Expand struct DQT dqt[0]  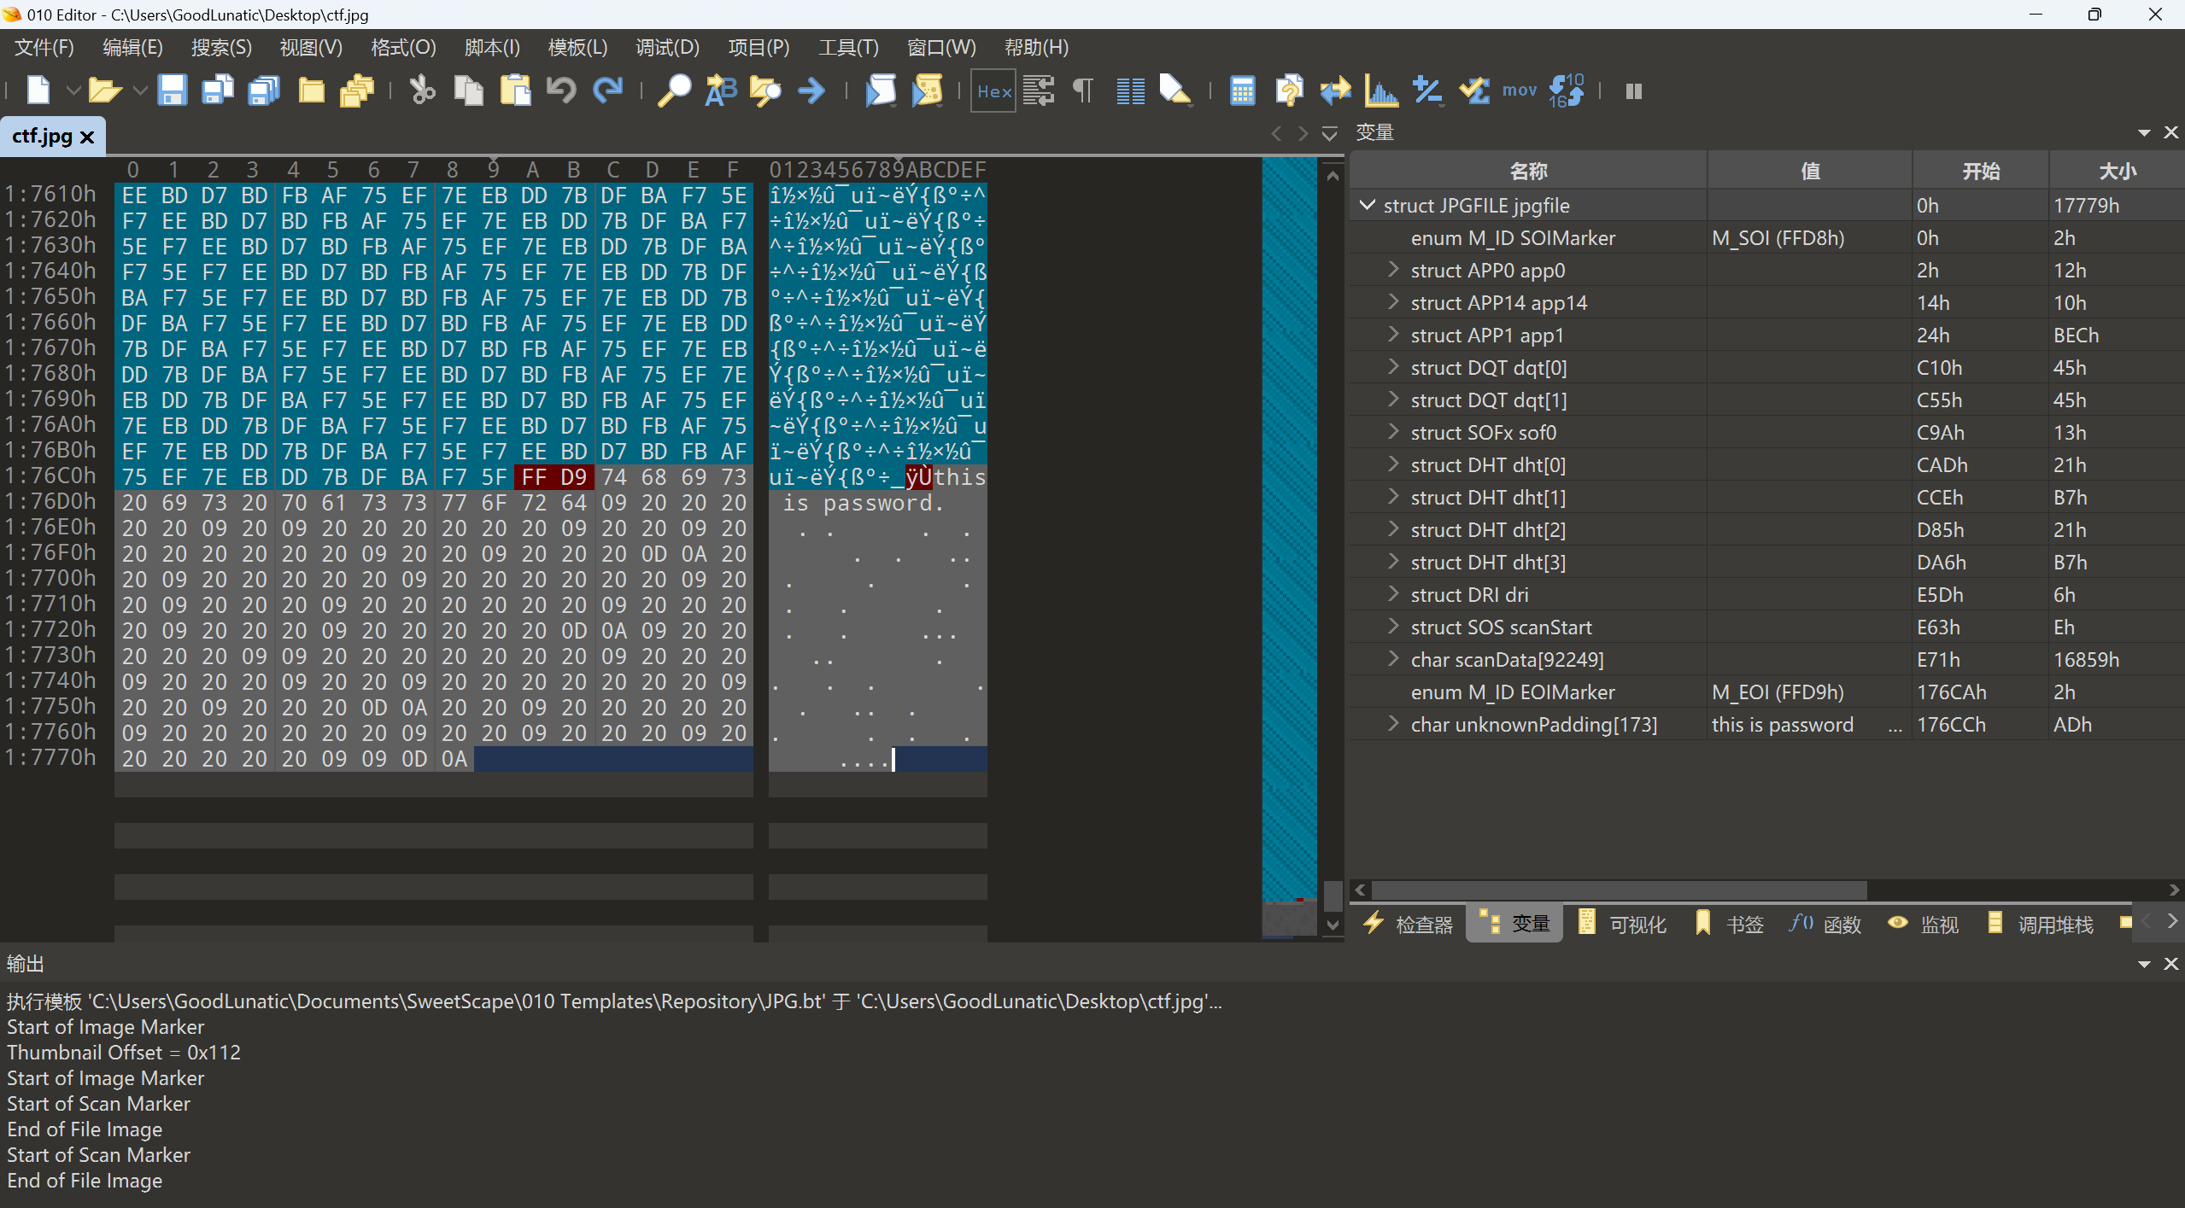tap(1393, 367)
